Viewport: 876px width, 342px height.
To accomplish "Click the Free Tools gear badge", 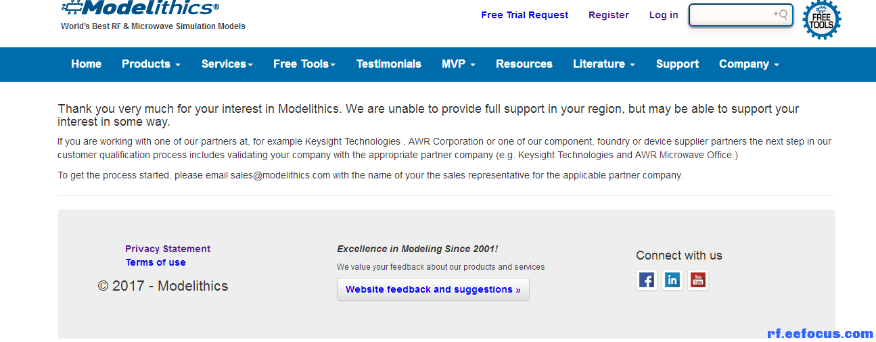I will (822, 19).
